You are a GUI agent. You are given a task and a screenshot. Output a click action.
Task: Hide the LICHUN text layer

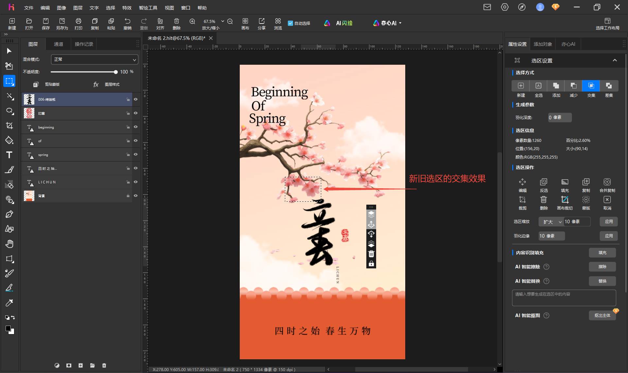pyautogui.click(x=135, y=182)
